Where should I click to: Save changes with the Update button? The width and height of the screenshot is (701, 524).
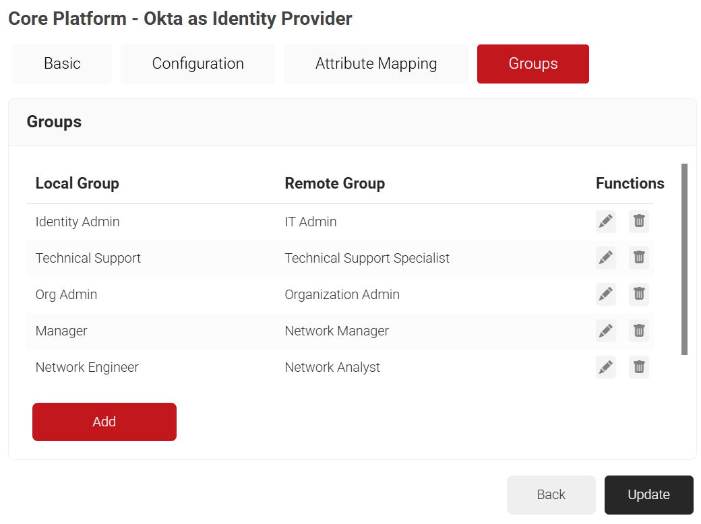(648, 495)
